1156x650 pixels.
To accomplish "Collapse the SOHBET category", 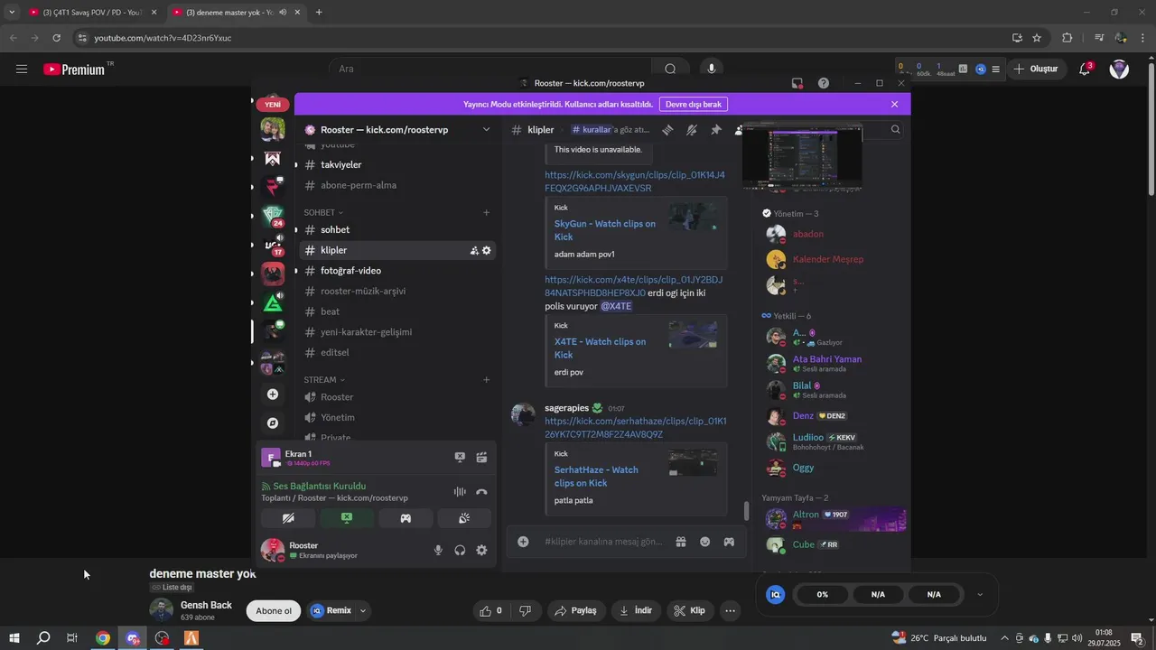I will click(323, 212).
